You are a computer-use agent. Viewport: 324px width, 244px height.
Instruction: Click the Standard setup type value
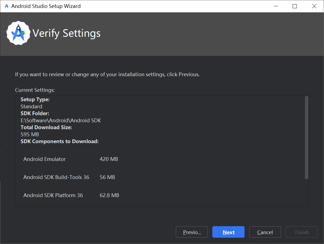pyautogui.click(x=31, y=106)
